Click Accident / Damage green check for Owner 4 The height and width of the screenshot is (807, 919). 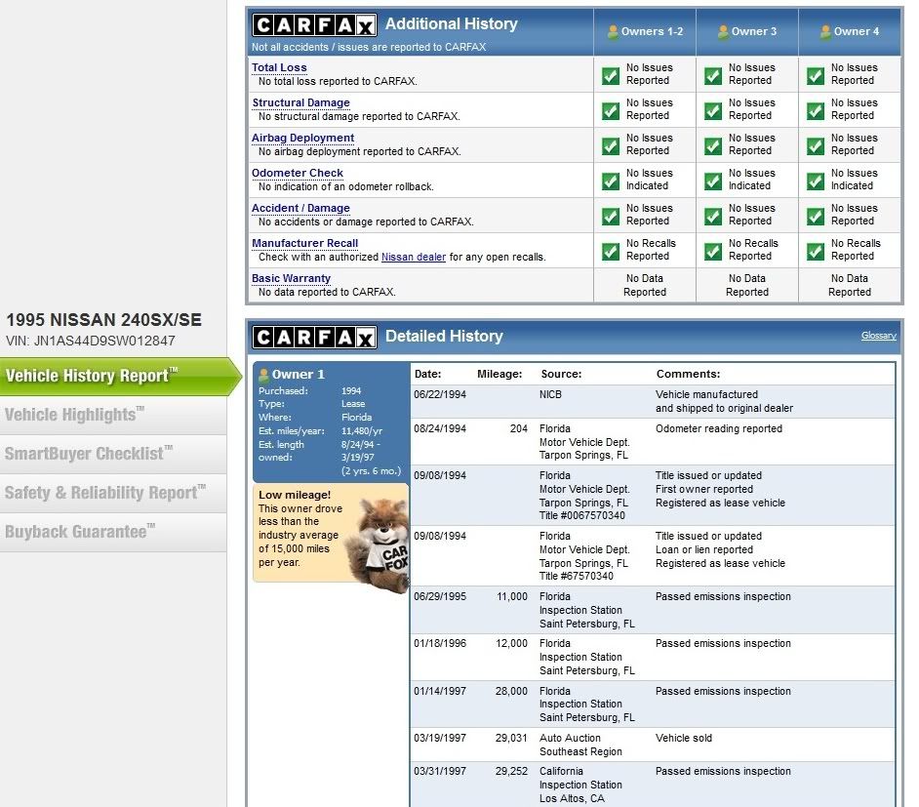click(x=816, y=217)
